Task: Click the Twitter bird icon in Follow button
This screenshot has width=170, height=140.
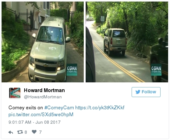Action: click(138, 92)
